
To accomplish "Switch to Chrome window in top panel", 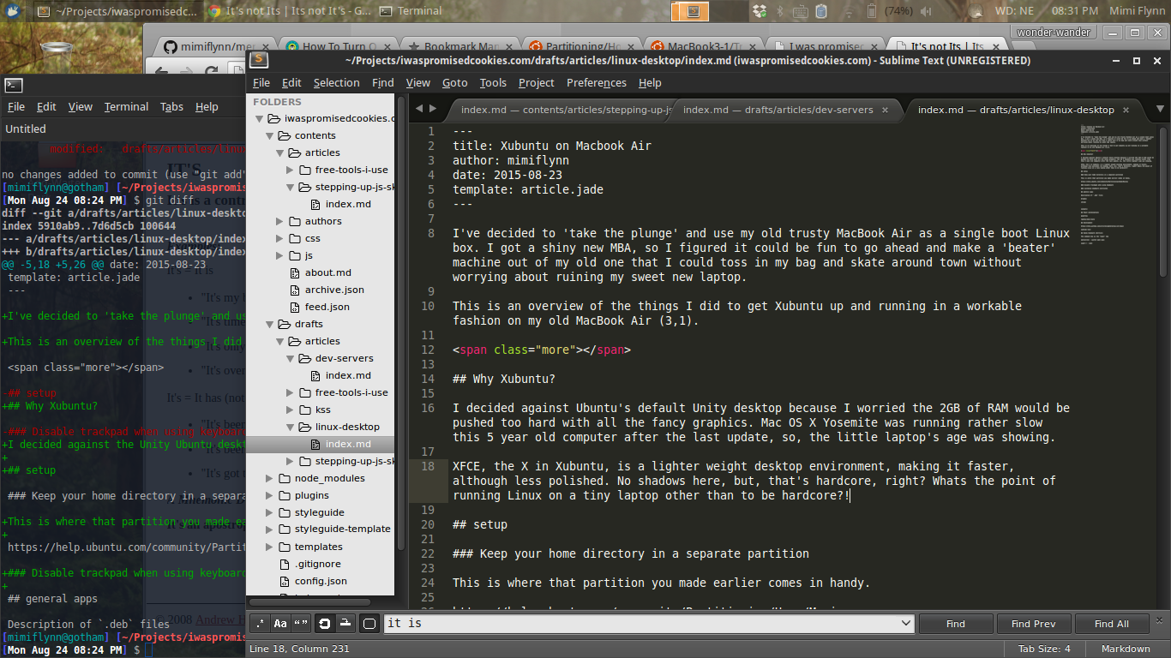I will tap(290, 12).
